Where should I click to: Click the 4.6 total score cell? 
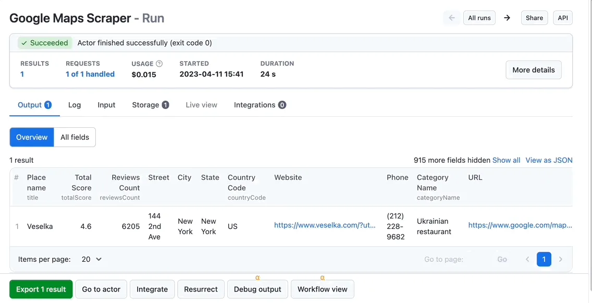pyautogui.click(x=86, y=227)
